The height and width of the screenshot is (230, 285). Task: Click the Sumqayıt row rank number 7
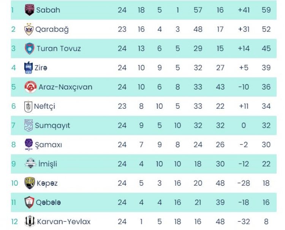13,125
